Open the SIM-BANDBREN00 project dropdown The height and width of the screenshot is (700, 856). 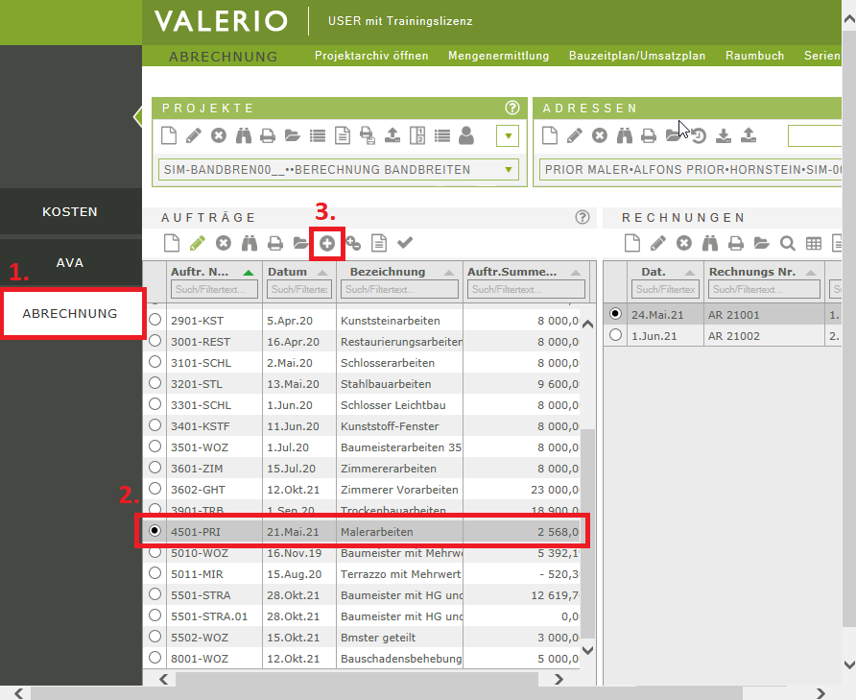[x=338, y=170]
